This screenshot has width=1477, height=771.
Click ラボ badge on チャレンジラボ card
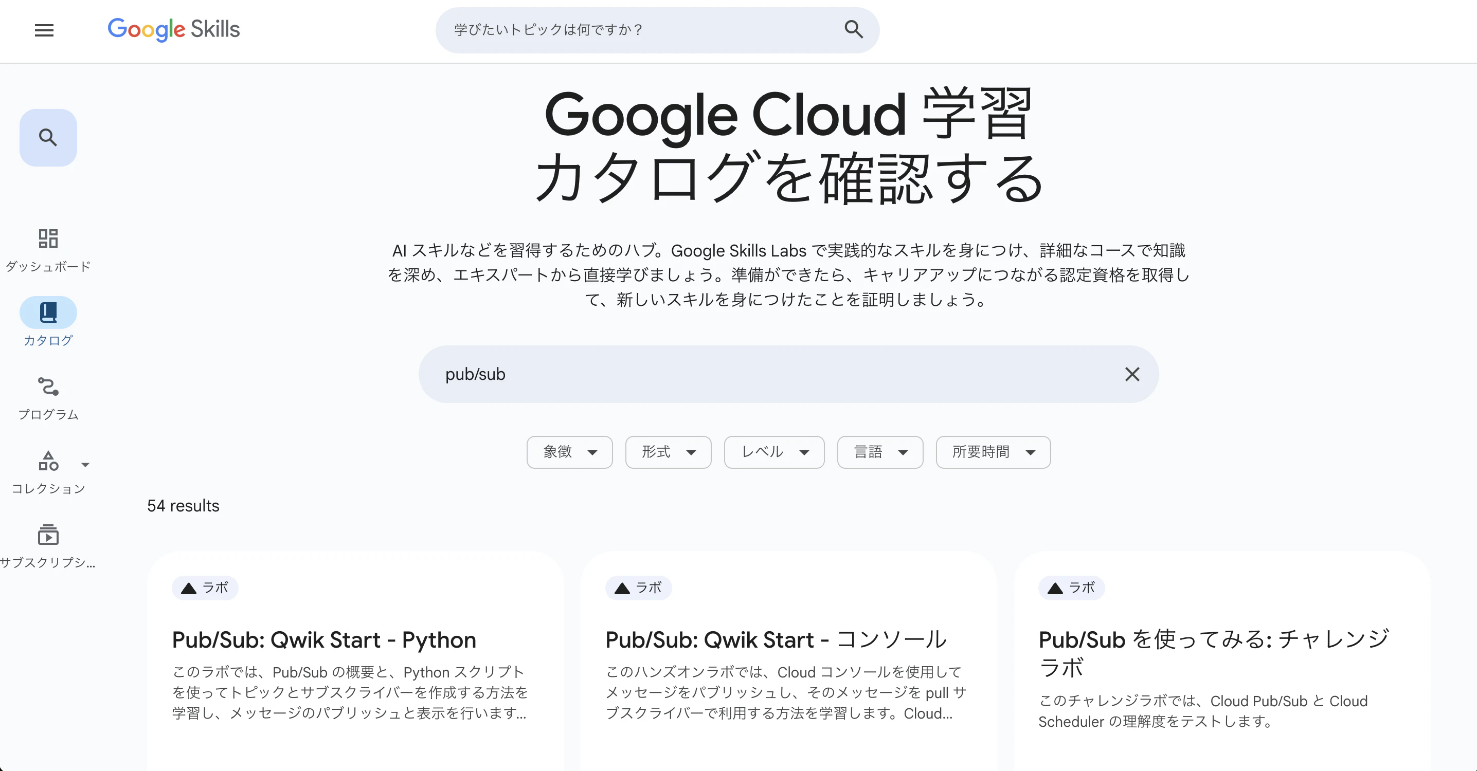1071,588
